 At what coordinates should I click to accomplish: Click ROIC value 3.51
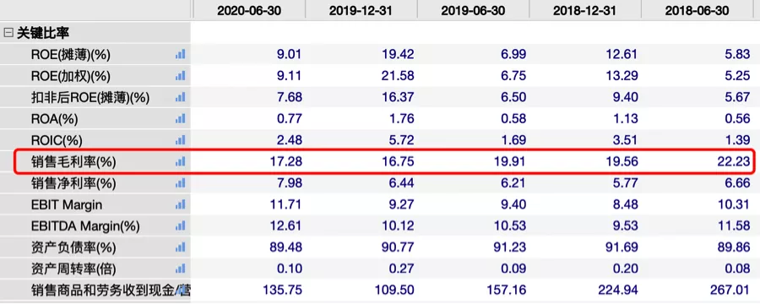coord(625,139)
